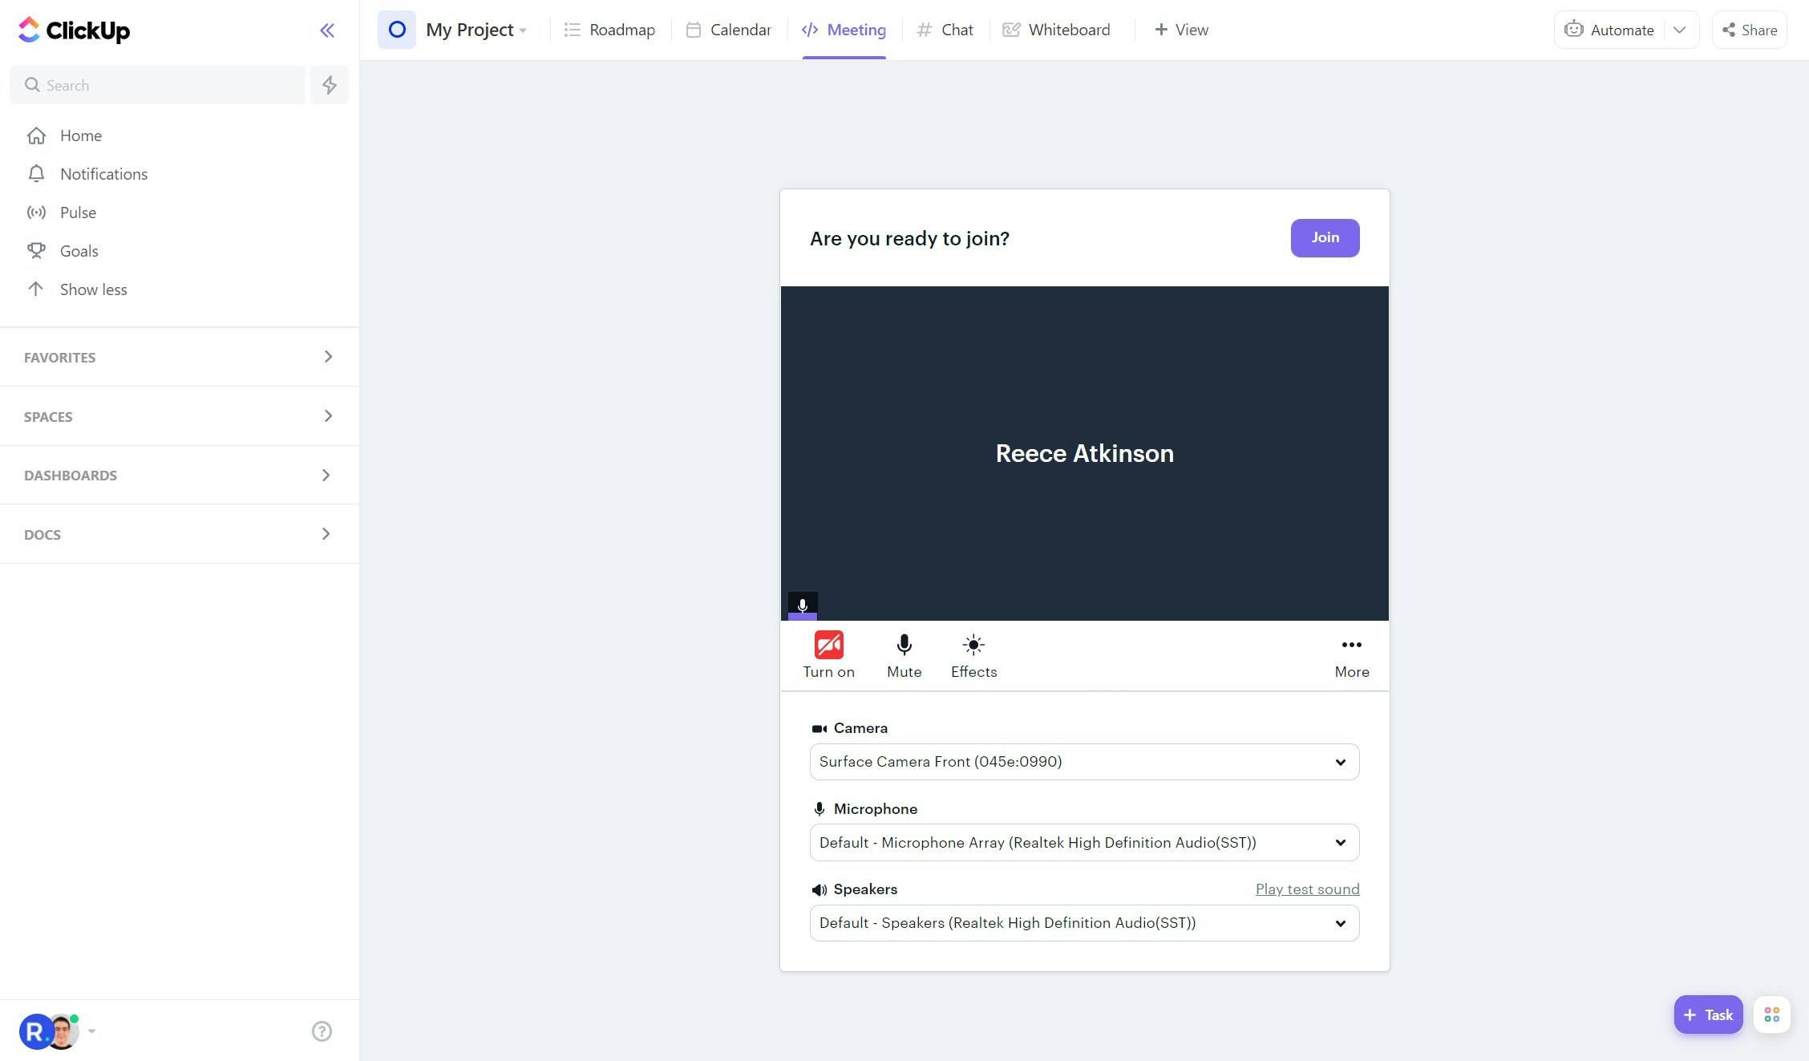Image resolution: width=1809 pixels, height=1061 pixels.
Task: Switch to the Calendar tab
Action: point(729,30)
